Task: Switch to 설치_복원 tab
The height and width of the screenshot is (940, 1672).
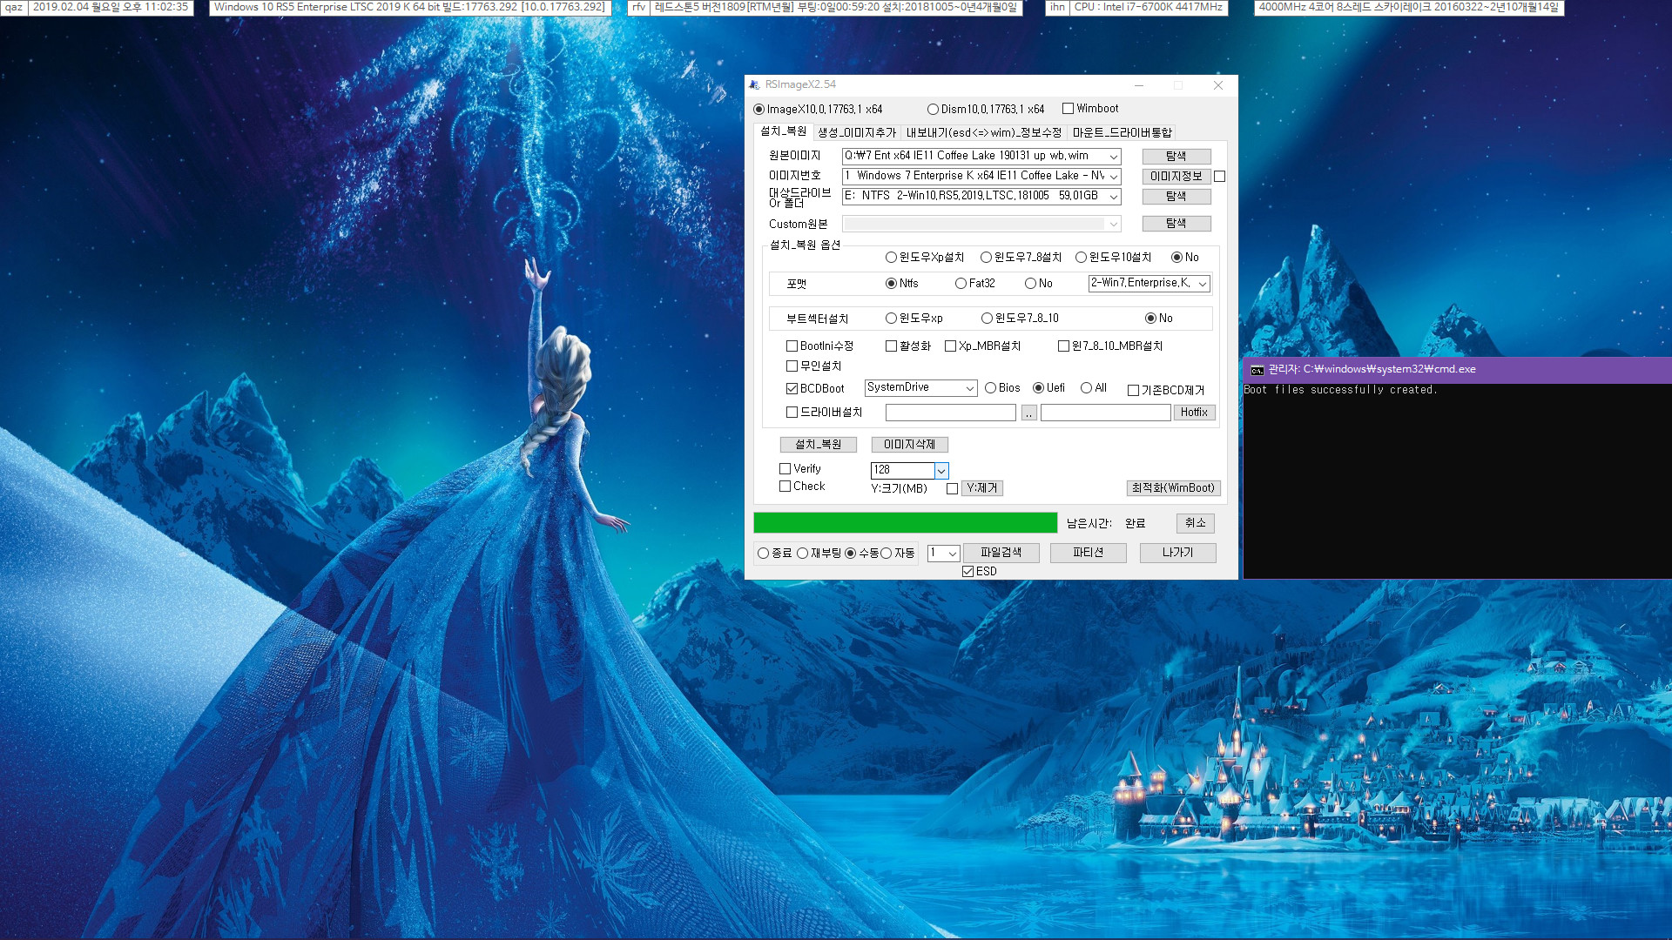Action: coord(784,131)
